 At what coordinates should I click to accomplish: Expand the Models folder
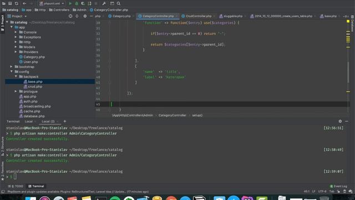(16, 47)
